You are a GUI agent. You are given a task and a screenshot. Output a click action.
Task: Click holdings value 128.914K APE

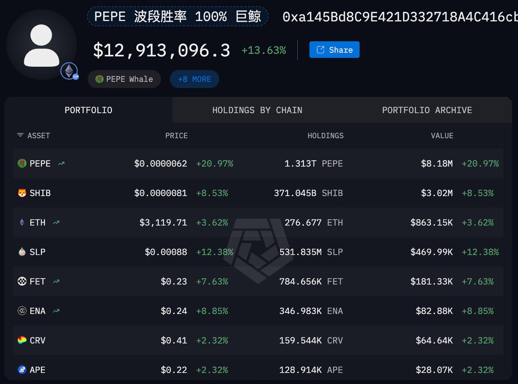pos(311,370)
